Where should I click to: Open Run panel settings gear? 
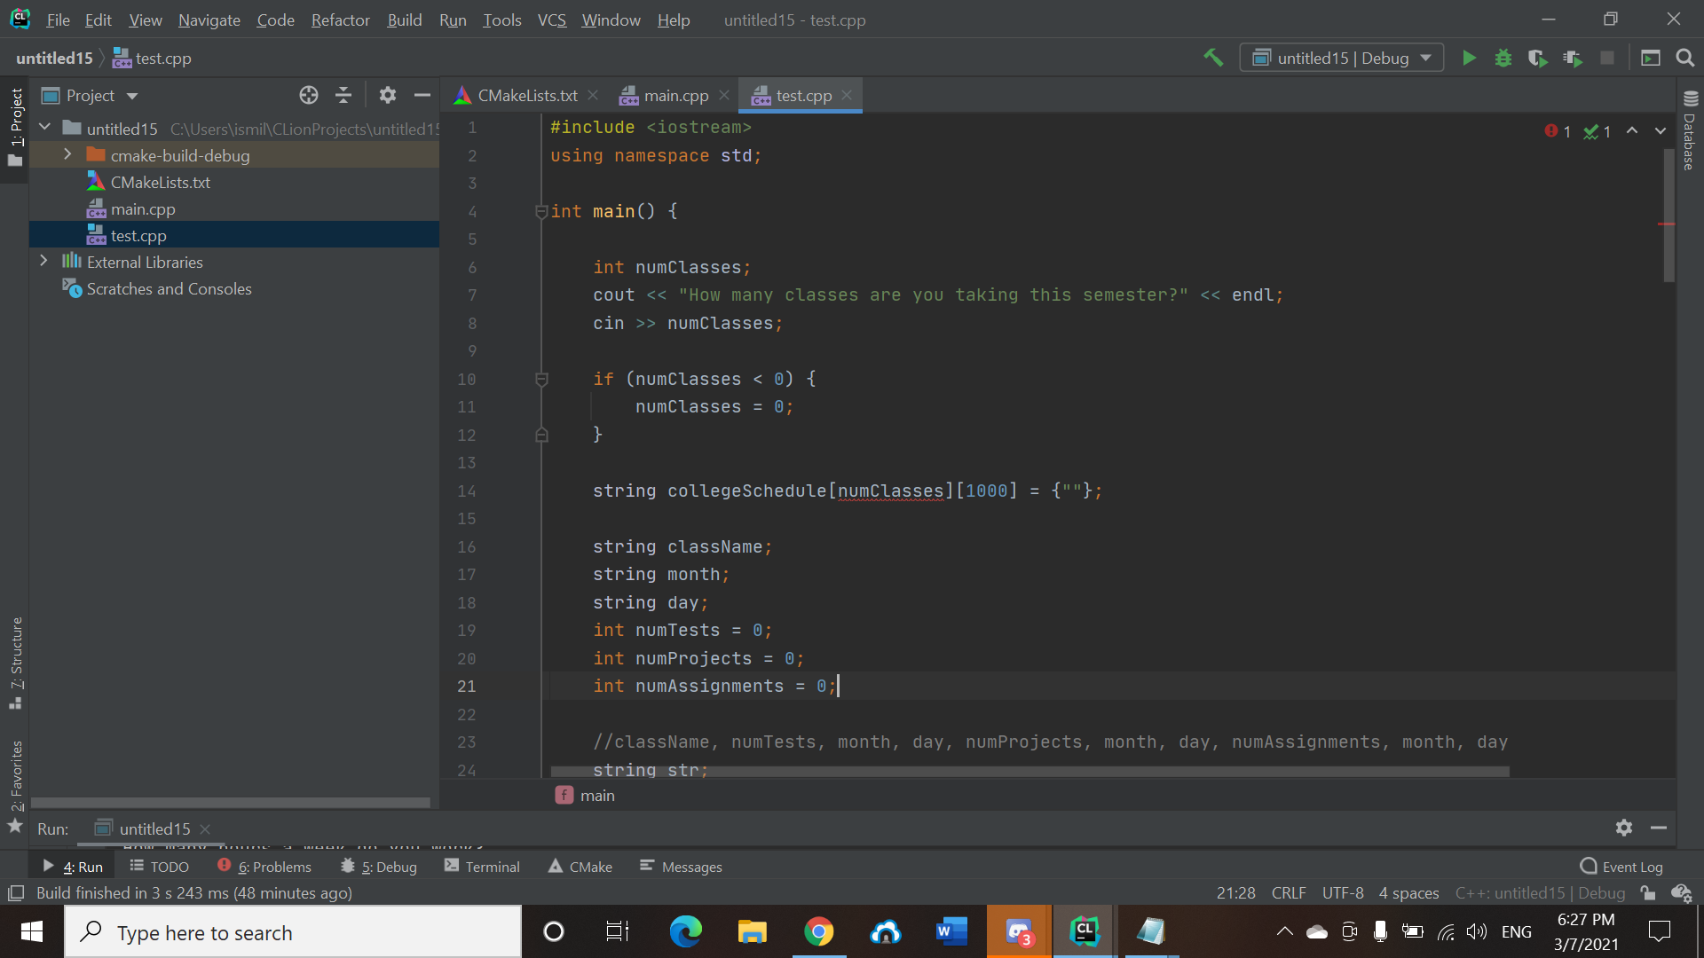(x=1623, y=828)
